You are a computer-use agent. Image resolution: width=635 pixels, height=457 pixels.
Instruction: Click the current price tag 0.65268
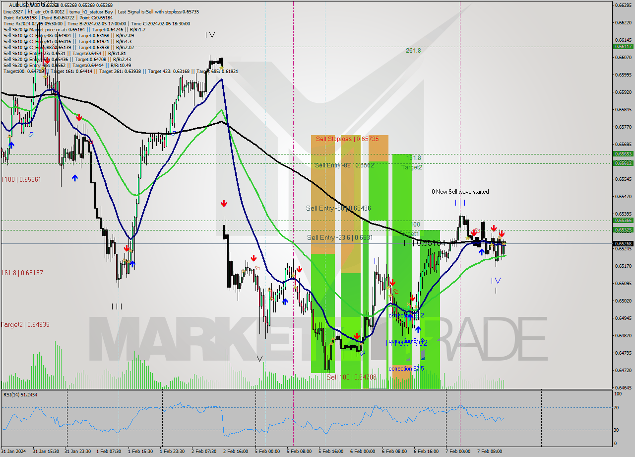[623, 243]
